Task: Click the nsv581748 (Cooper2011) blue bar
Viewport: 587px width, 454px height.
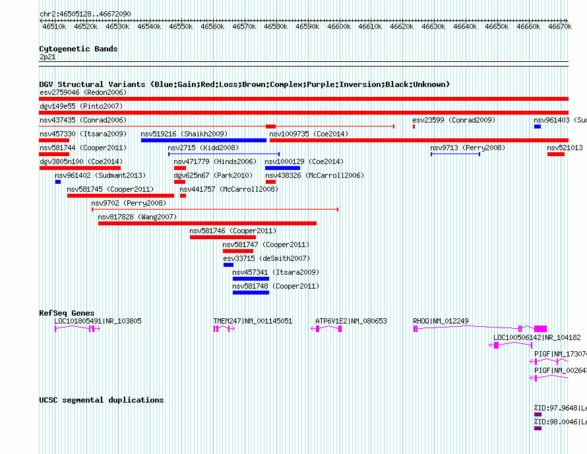Action: [251, 293]
